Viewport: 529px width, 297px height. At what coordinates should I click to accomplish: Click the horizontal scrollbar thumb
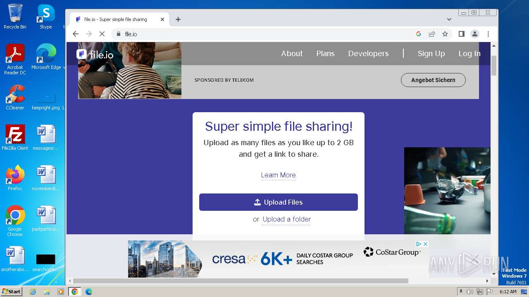(241, 281)
